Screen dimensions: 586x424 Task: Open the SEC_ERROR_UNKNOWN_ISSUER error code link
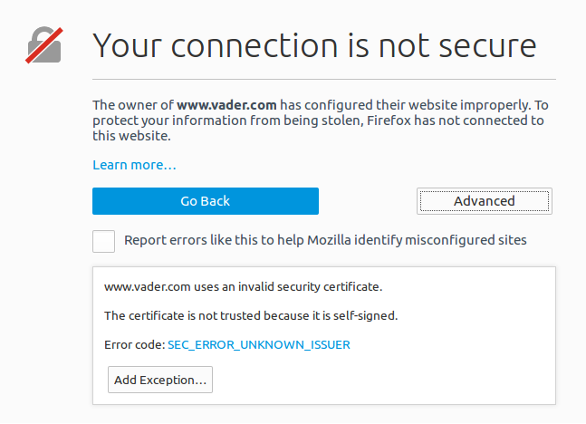259,345
